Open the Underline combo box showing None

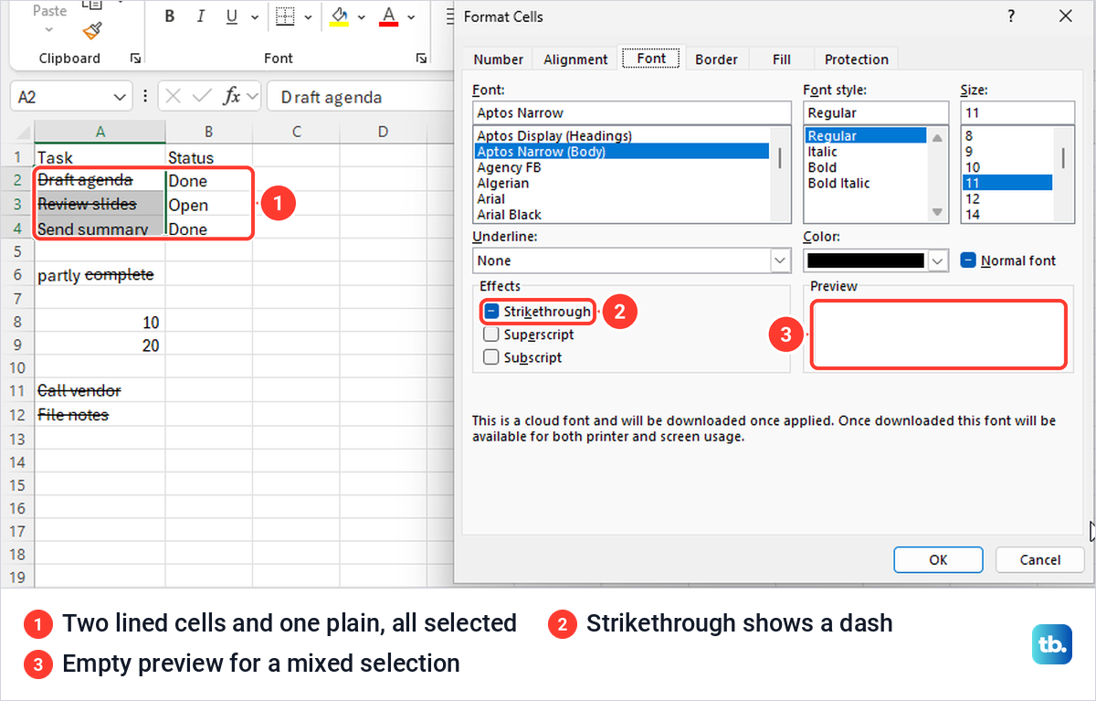(631, 260)
